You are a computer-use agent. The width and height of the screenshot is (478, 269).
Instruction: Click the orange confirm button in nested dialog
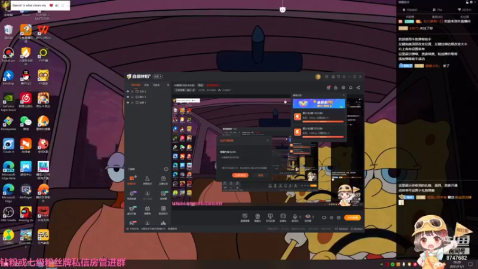pos(240,175)
